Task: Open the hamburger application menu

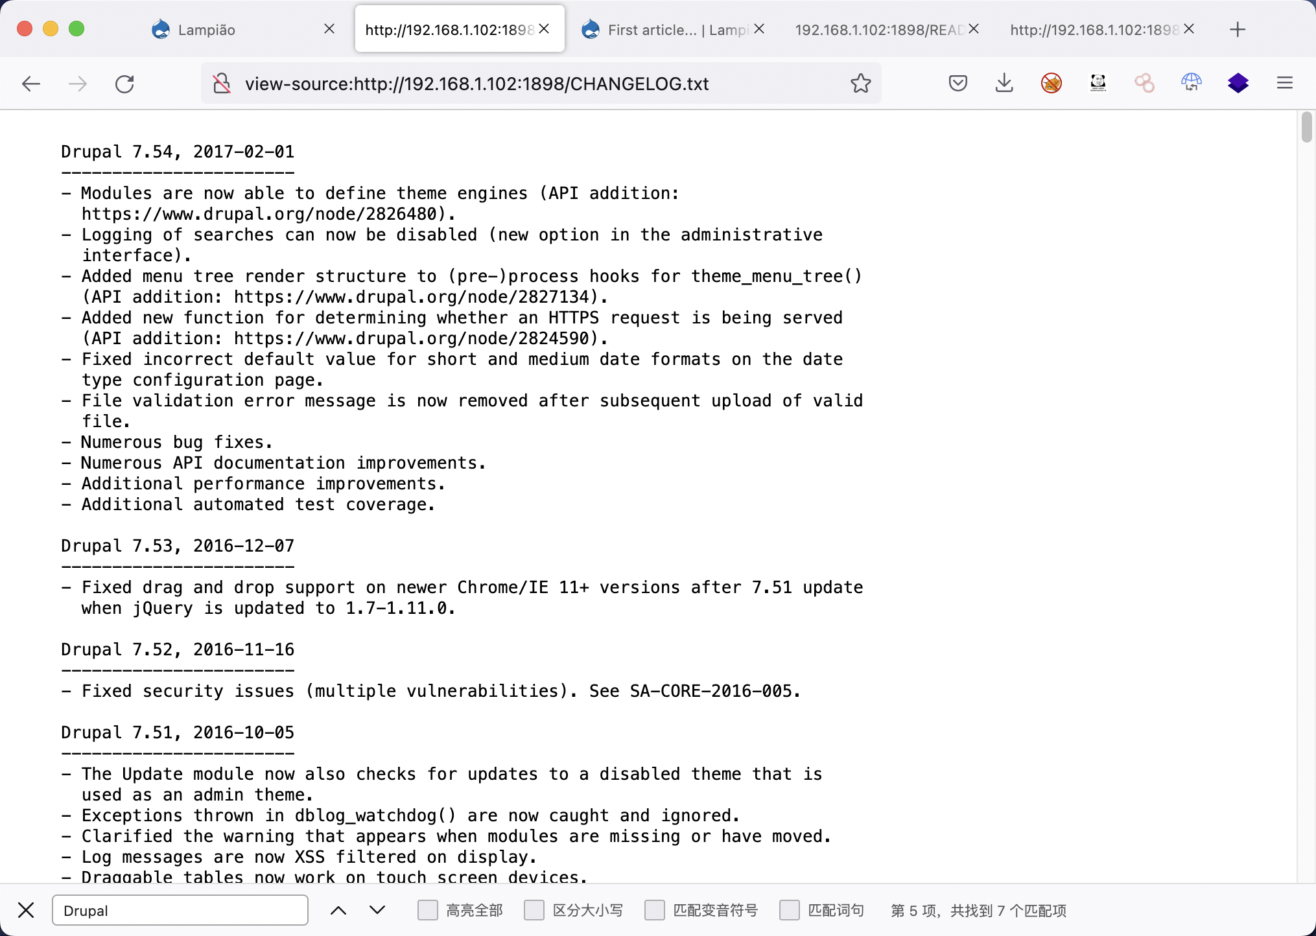Action: pyautogui.click(x=1284, y=83)
